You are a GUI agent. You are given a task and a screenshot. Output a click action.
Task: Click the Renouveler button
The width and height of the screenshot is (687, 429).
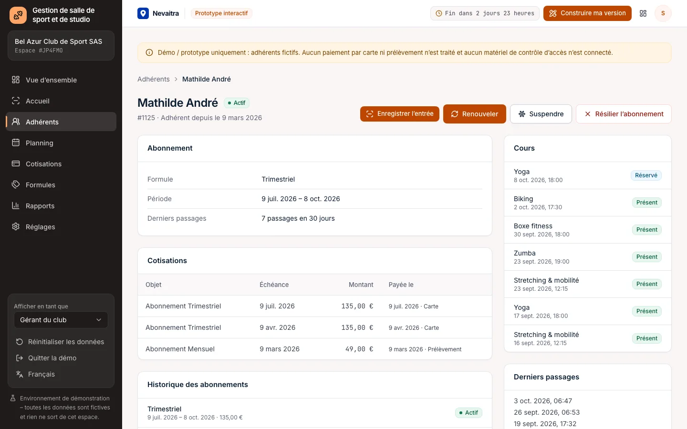(x=475, y=114)
